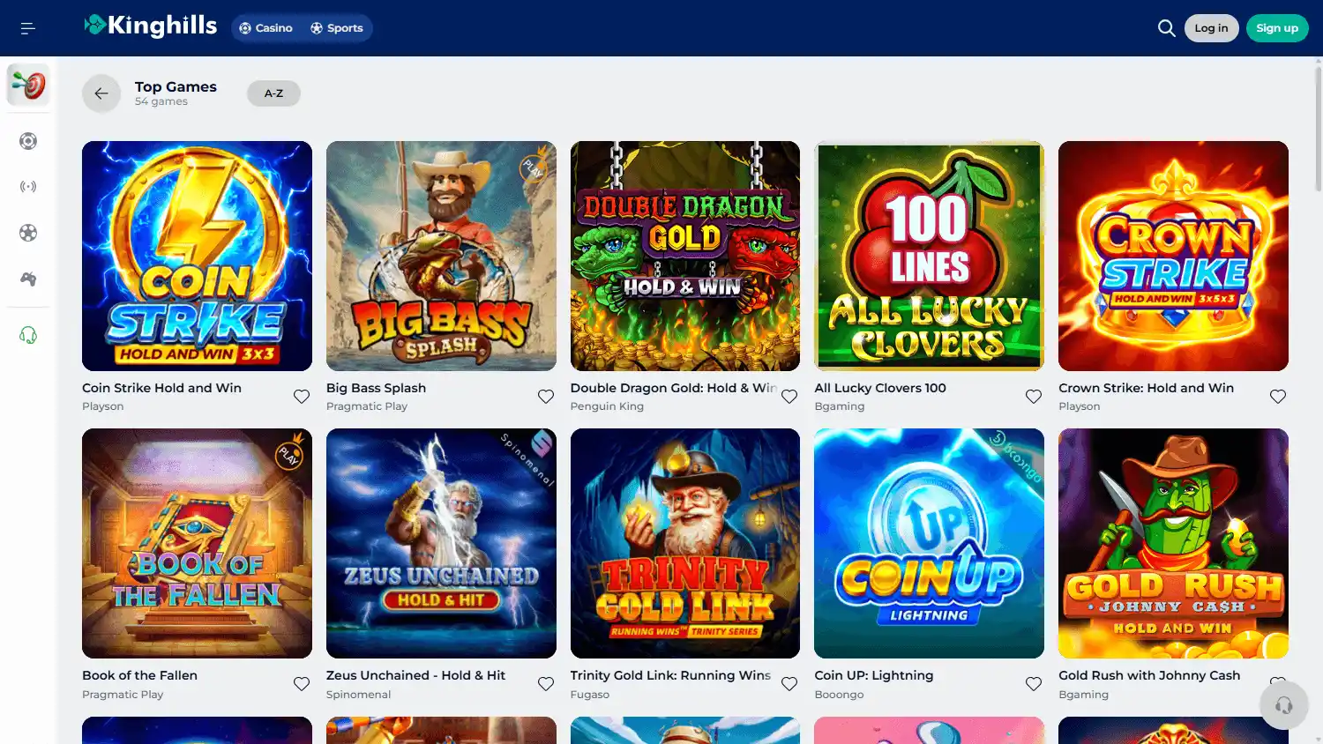Favorite Zeus Unchained - Hold & Hit
This screenshot has height=744, width=1323.
(546, 684)
